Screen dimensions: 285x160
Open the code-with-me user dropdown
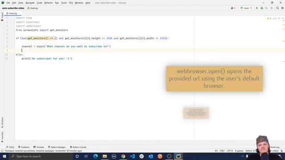[x=233, y=8]
